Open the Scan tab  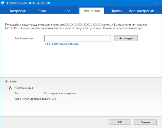pyautogui.click(x=42, y=11)
